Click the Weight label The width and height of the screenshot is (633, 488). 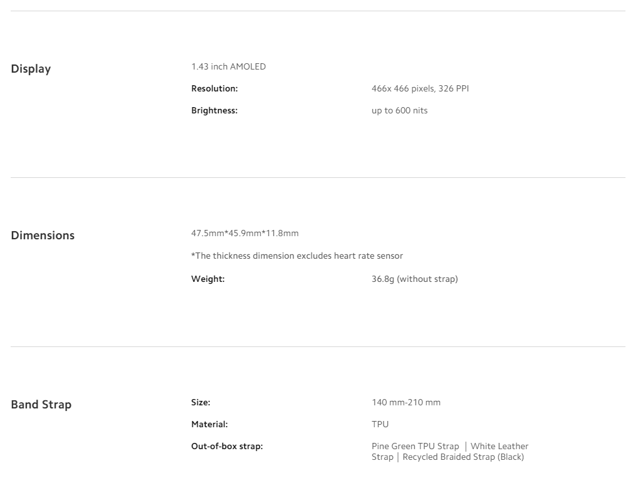click(x=208, y=279)
